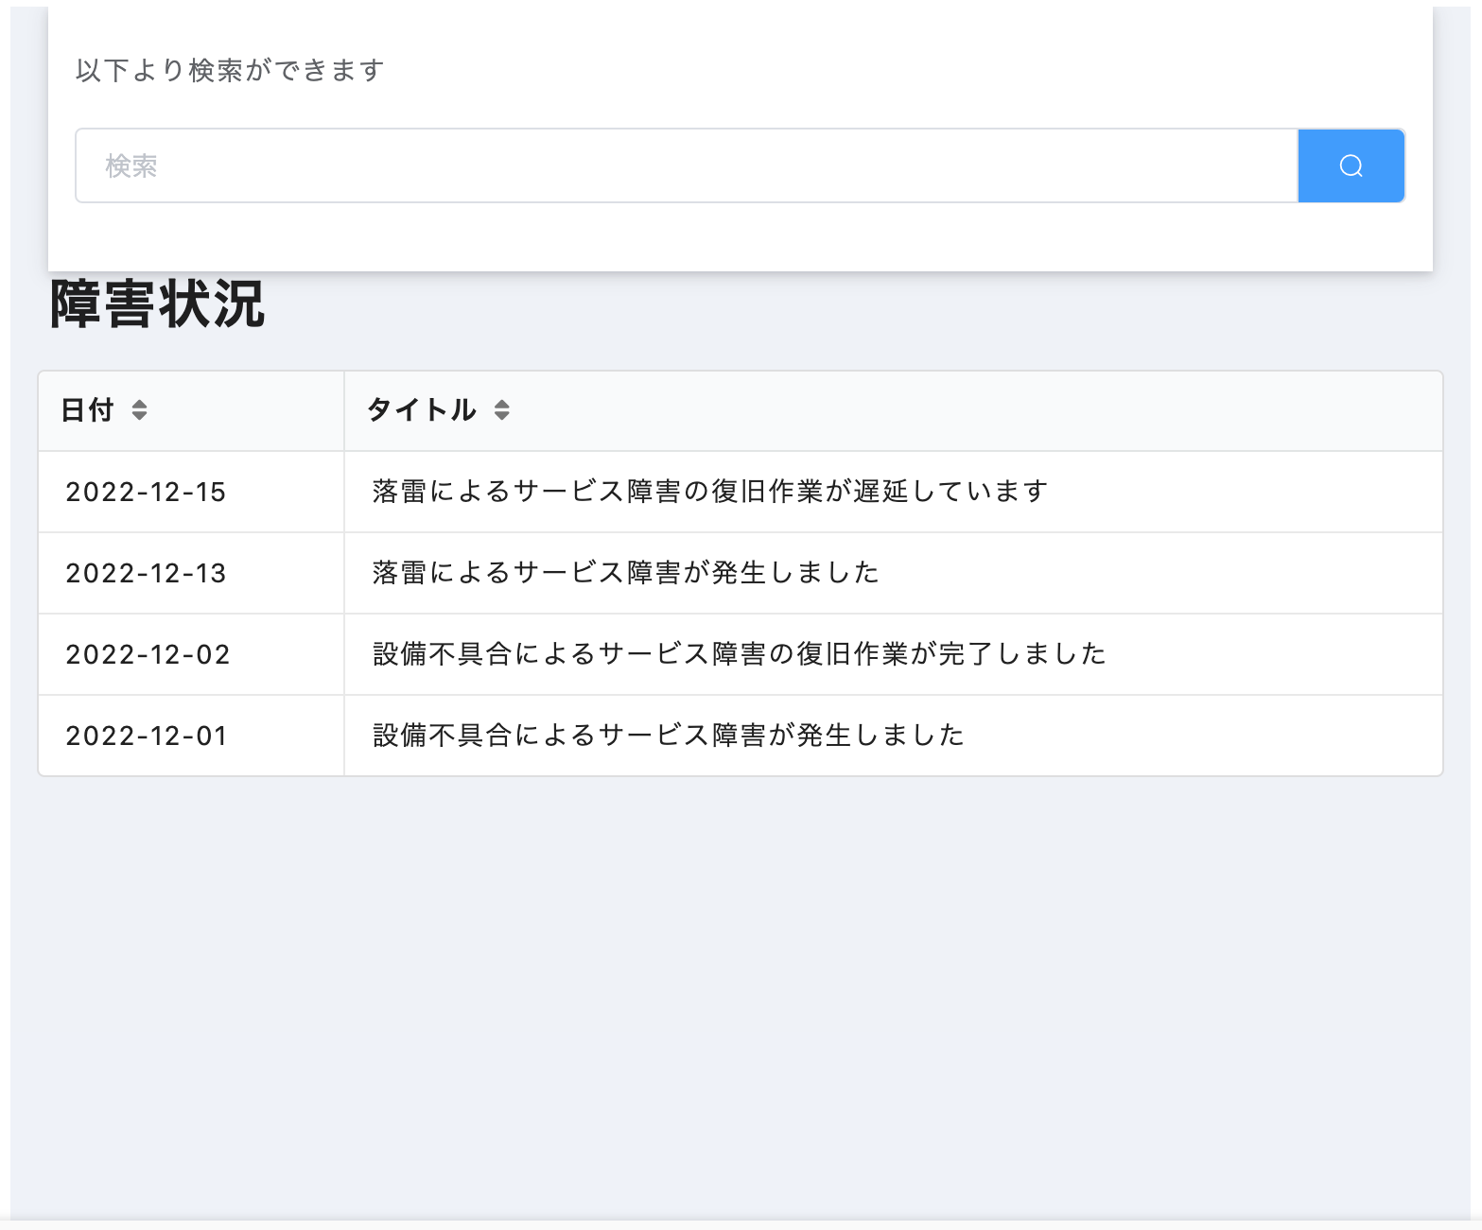
Task: Click the 障害状況 page heading
Action: point(157,304)
